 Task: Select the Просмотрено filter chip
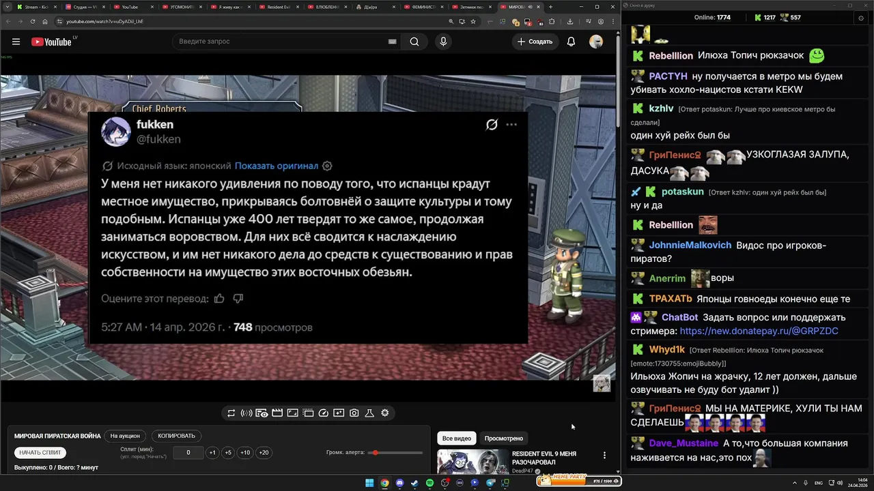(504, 438)
